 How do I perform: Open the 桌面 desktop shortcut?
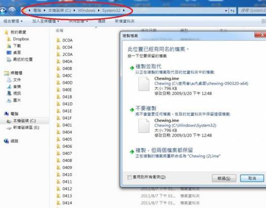click(x=17, y=53)
